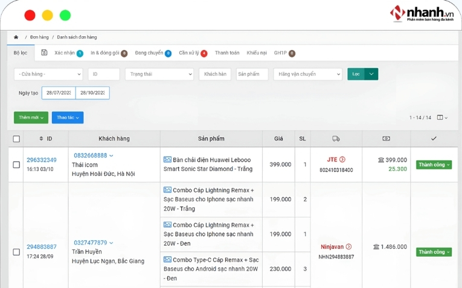Tick the select-all checkbox in the table header

[16, 139]
